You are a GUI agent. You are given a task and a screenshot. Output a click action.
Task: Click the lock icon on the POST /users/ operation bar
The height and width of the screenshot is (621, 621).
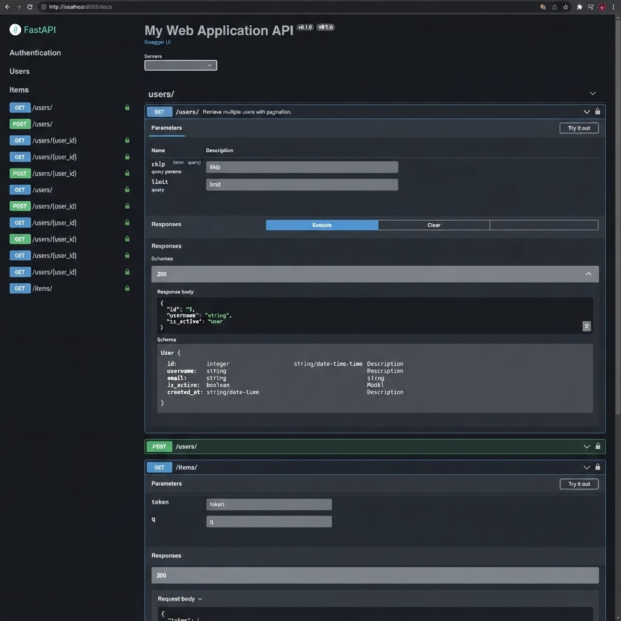click(x=597, y=446)
